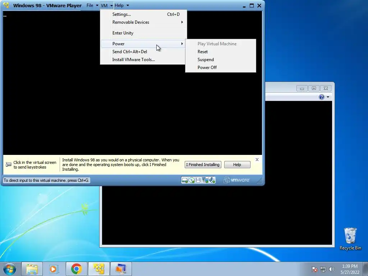Select Power Off in the Power submenu
Viewport: 368px width, 276px height.
click(221, 68)
